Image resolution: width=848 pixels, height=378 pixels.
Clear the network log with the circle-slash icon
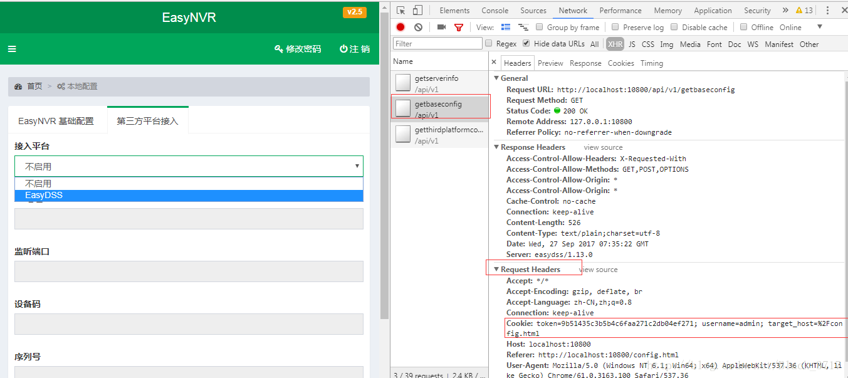(x=418, y=27)
